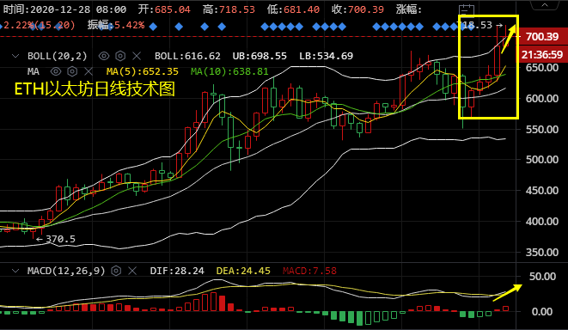The width and height of the screenshot is (568, 330).
Task: Open BOLL indicator settings hexagon icon
Action: pos(120,56)
